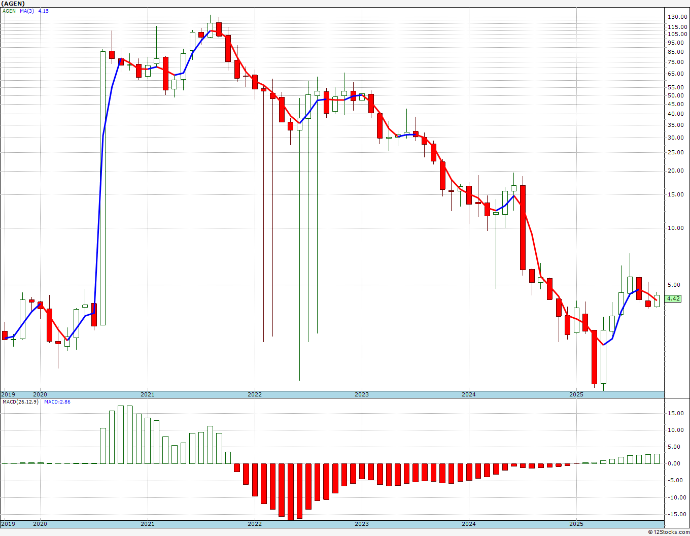
Task: Click 2025 on the price chart time axis
Action: click(x=576, y=394)
